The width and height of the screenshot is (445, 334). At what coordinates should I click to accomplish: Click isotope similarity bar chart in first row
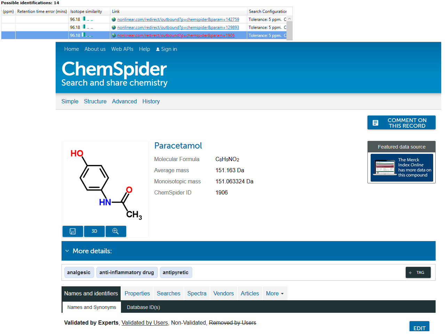tap(88, 19)
